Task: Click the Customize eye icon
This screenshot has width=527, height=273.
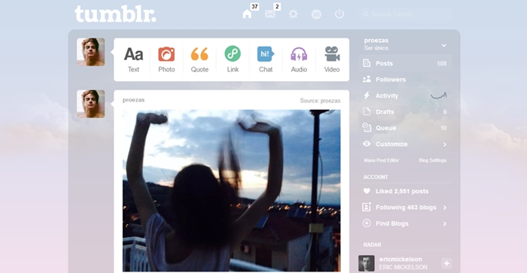Action: (x=367, y=144)
